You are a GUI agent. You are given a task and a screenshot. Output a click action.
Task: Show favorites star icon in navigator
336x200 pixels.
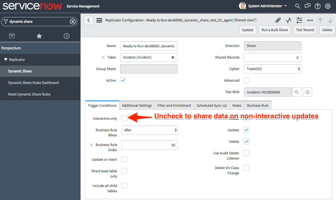(x=39, y=36)
